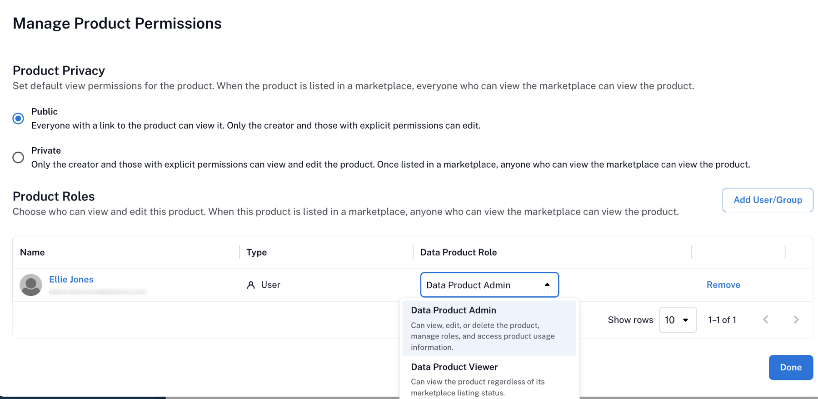Click the Done button
This screenshot has height=399, width=818.
tap(791, 367)
